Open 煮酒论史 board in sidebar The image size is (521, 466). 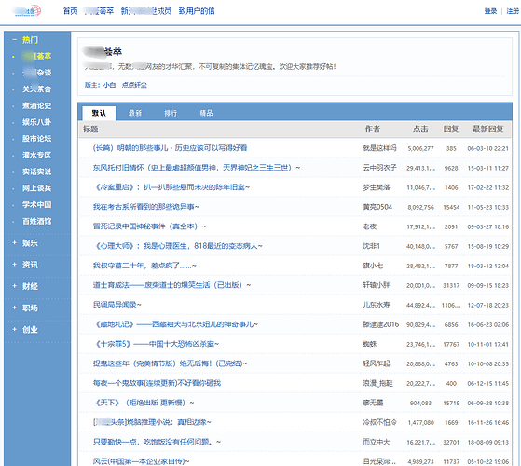(36, 105)
